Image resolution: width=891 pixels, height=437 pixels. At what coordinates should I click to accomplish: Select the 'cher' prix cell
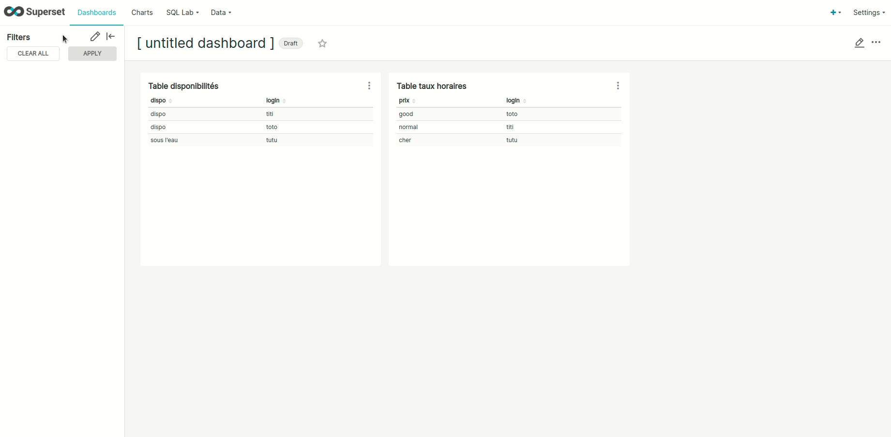click(x=405, y=140)
